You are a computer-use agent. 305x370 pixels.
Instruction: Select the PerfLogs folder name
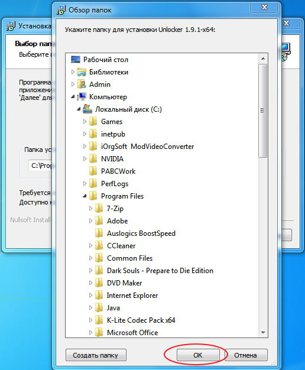point(115,184)
